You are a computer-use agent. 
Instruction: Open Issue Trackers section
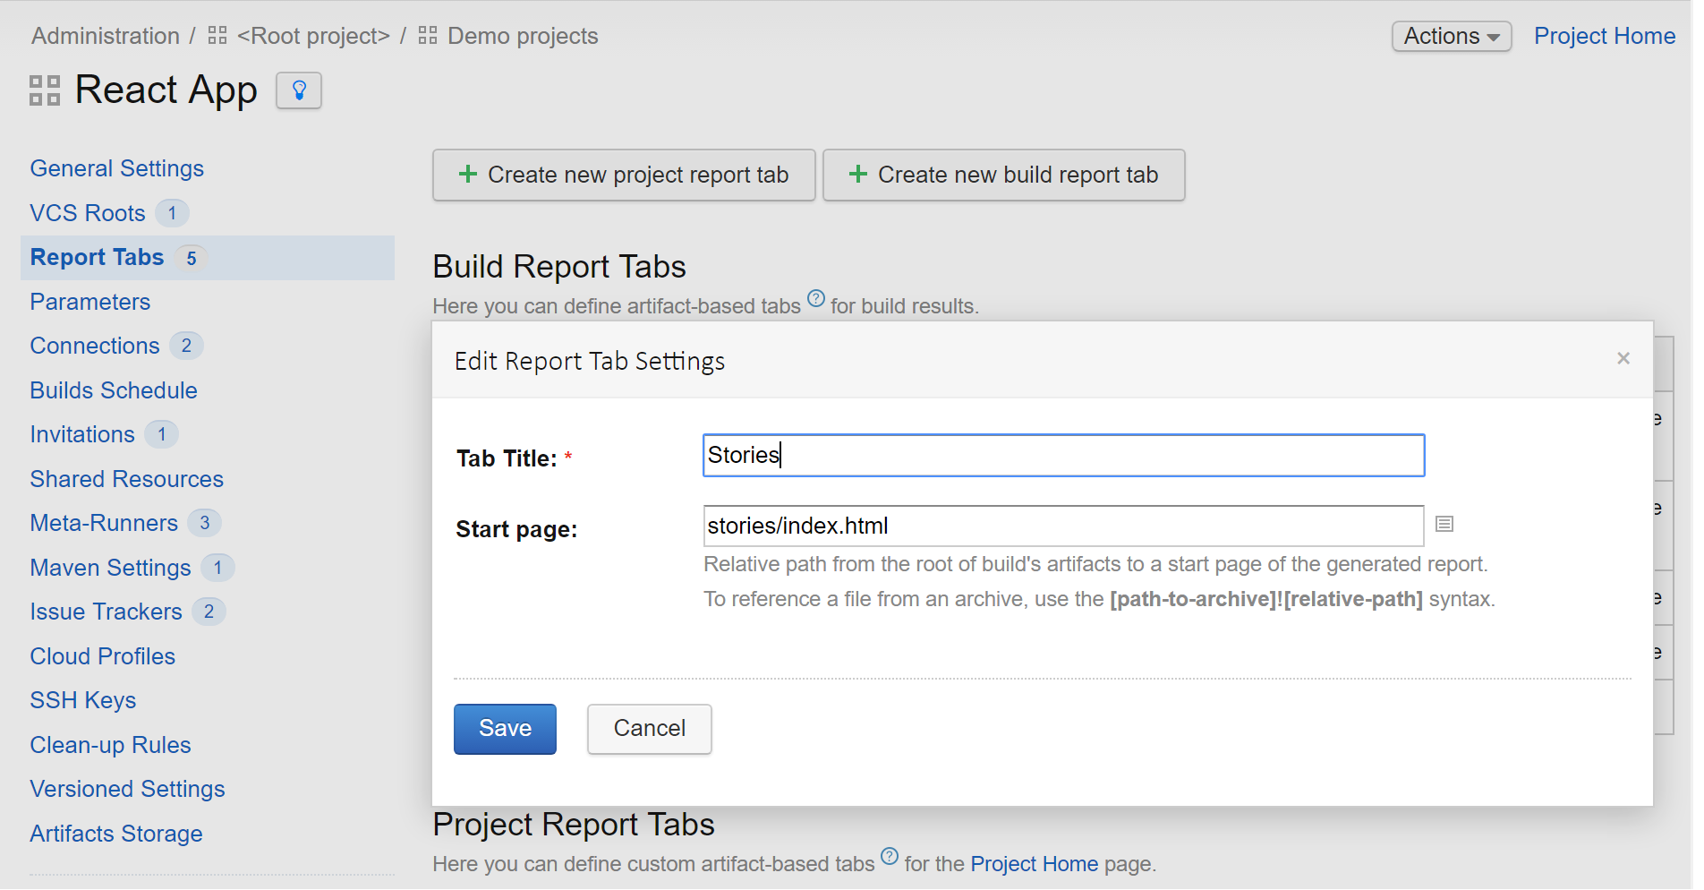(x=106, y=612)
